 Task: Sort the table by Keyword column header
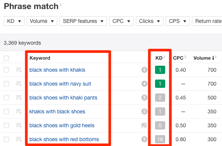(x=40, y=58)
